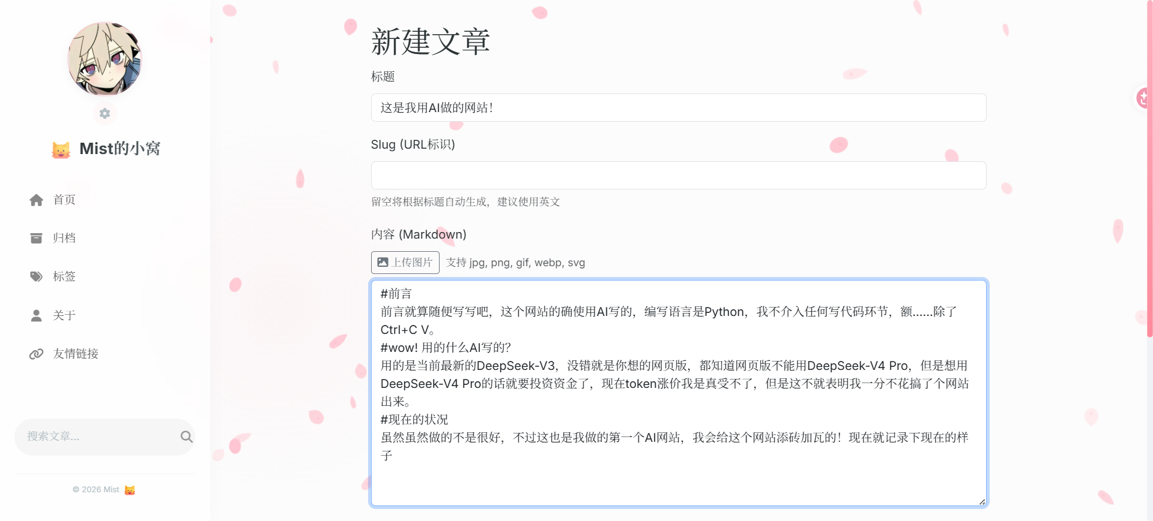Viewport: 1153px width, 521px height.
Task: Click the © 2026 Mist footer text
Action: (x=96, y=490)
